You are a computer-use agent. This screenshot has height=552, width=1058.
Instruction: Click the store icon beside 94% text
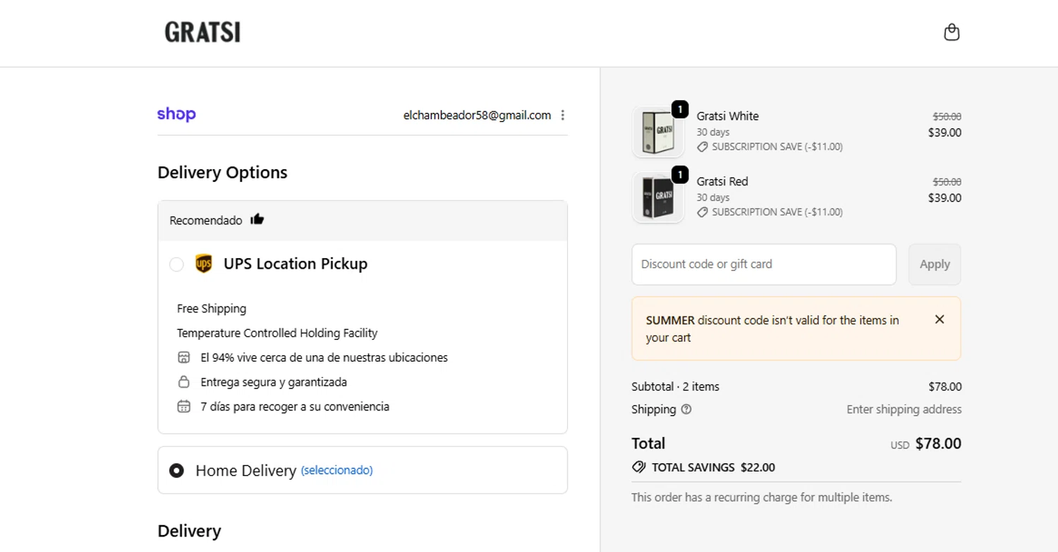[184, 357]
